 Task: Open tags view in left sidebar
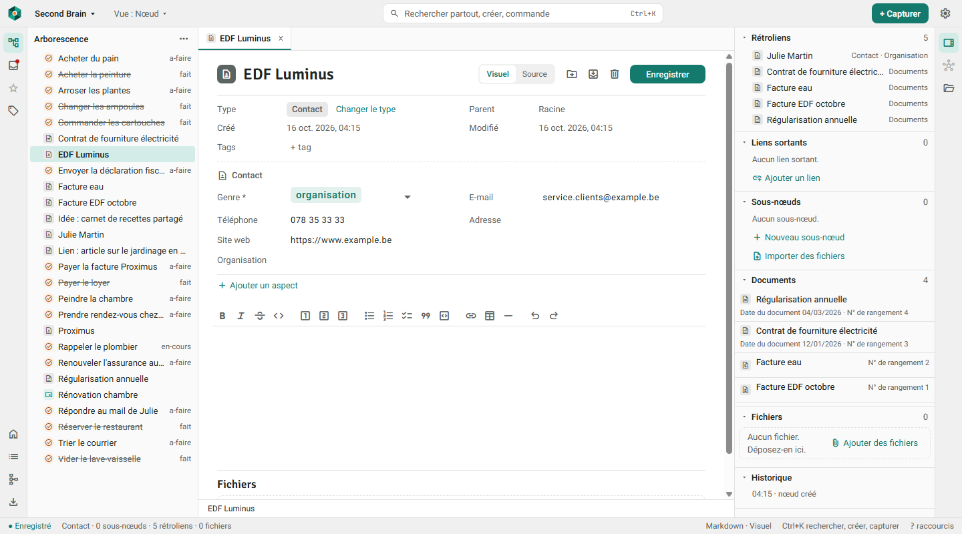pyautogui.click(x=13, y=111)
